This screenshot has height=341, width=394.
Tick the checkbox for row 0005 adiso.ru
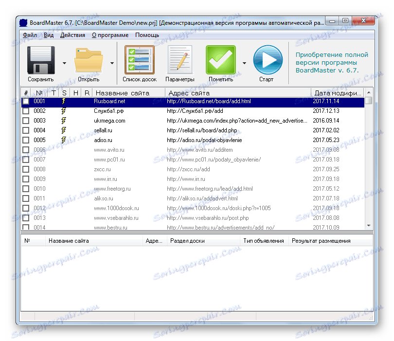tap(26, 140)
